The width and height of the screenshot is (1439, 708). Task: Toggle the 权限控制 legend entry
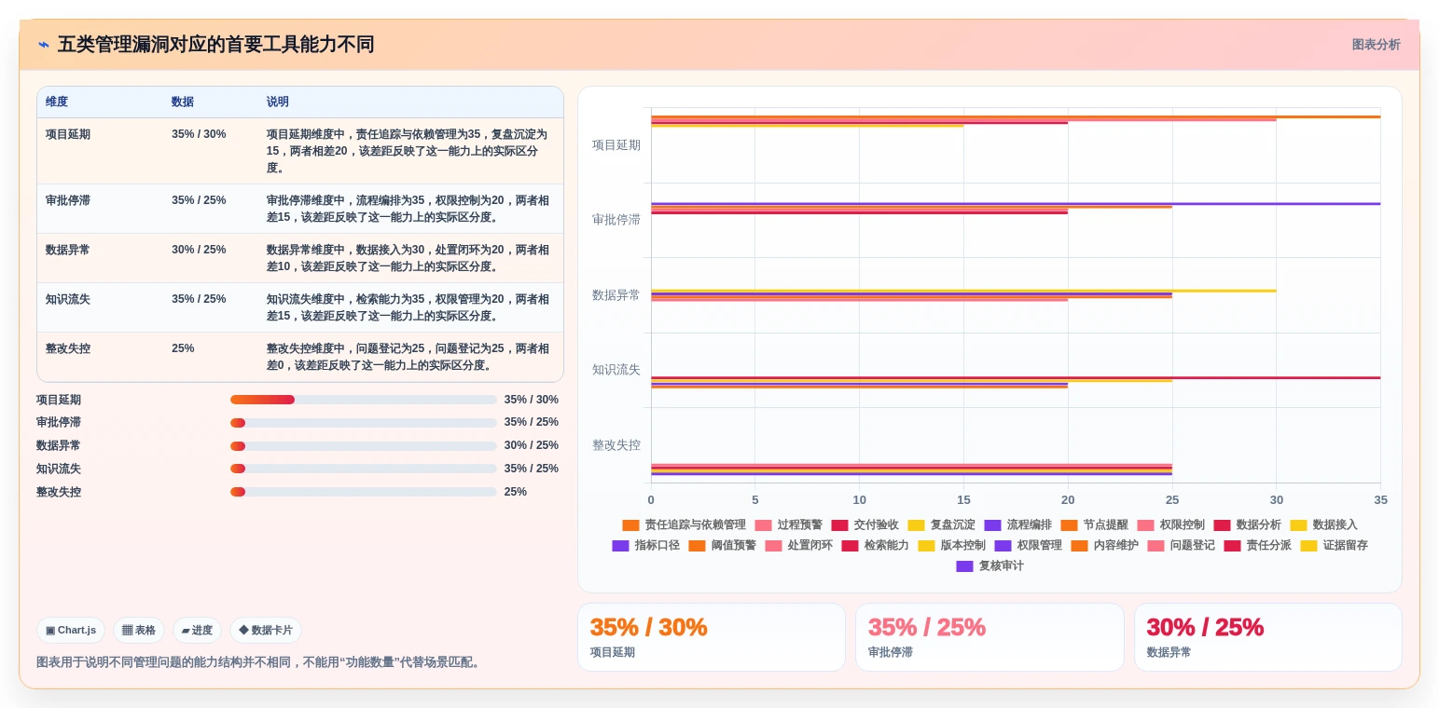pyautogui.click(x=1170, y=525)
